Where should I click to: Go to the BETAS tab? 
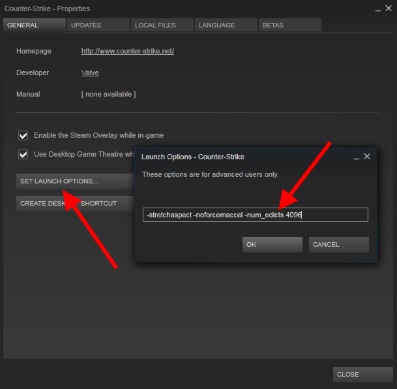[289, 25]
